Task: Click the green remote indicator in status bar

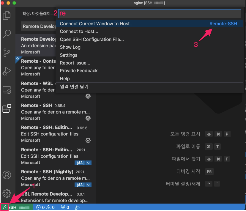Action: 4,207
